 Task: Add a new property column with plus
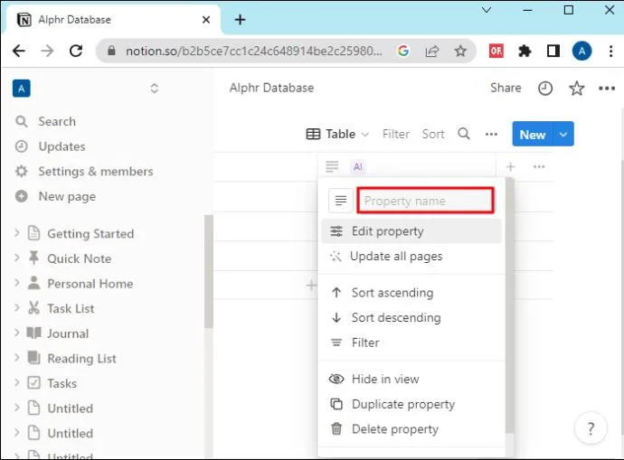coord(511,166)
